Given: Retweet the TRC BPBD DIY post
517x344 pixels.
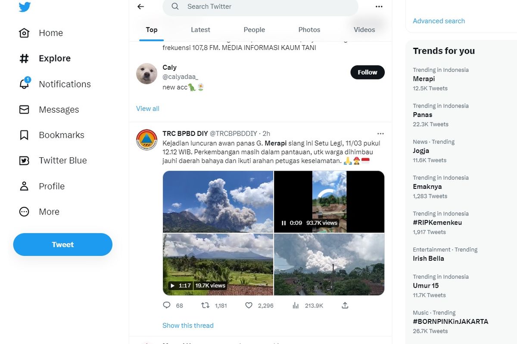Looking at the screenshot, I should click(206, 305).
